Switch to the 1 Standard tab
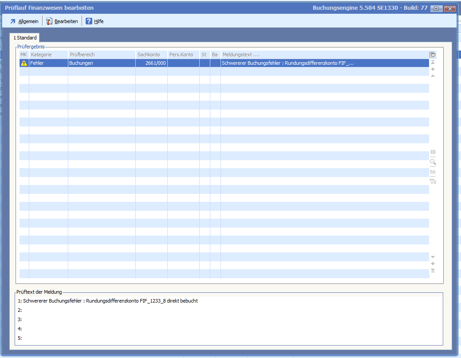This screenshot has width=461, height=358. pos(25,38)
